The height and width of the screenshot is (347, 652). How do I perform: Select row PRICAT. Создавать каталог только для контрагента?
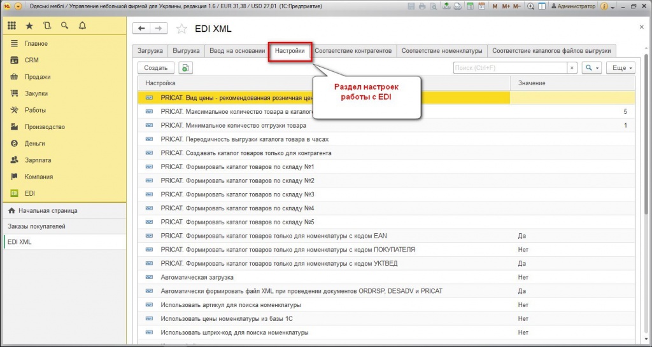(x=386, y=153)
